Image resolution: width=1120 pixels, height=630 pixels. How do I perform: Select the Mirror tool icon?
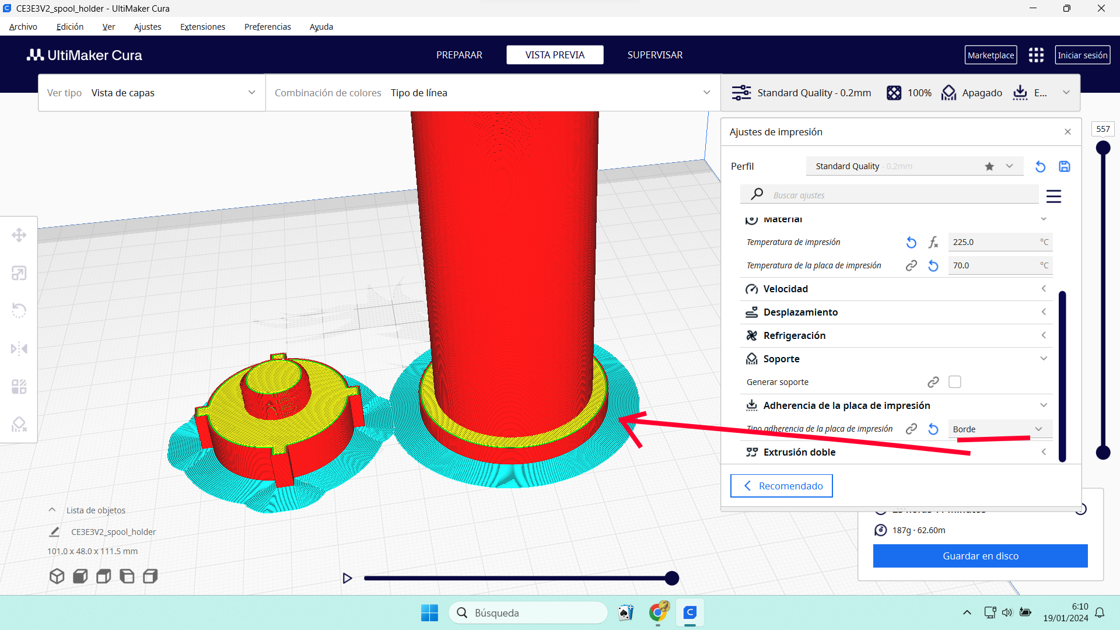(19, 349)
